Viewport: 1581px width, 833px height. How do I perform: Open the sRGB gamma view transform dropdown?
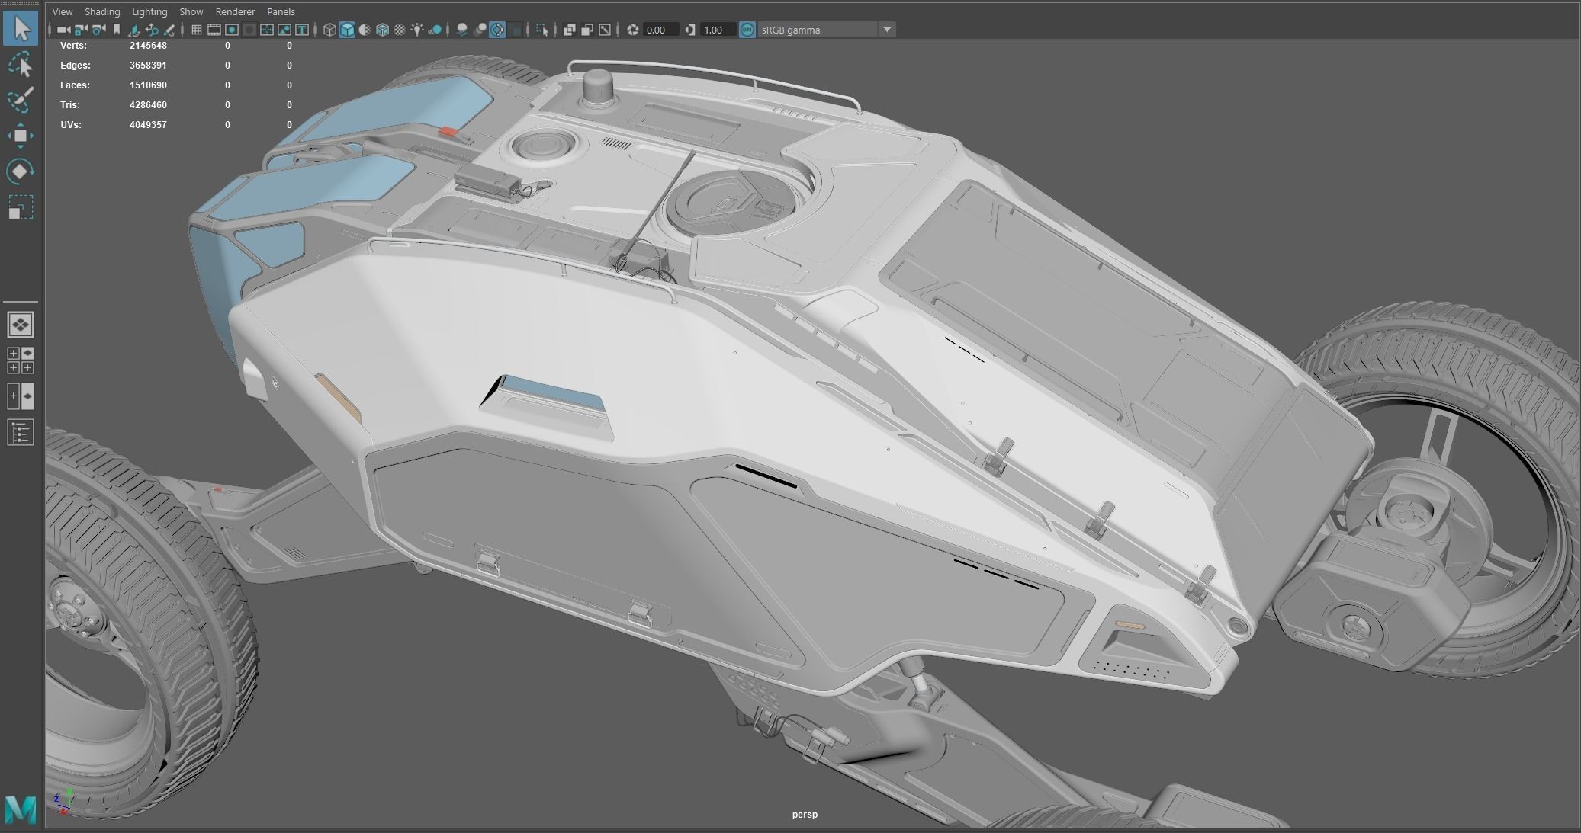coord(887,30)
